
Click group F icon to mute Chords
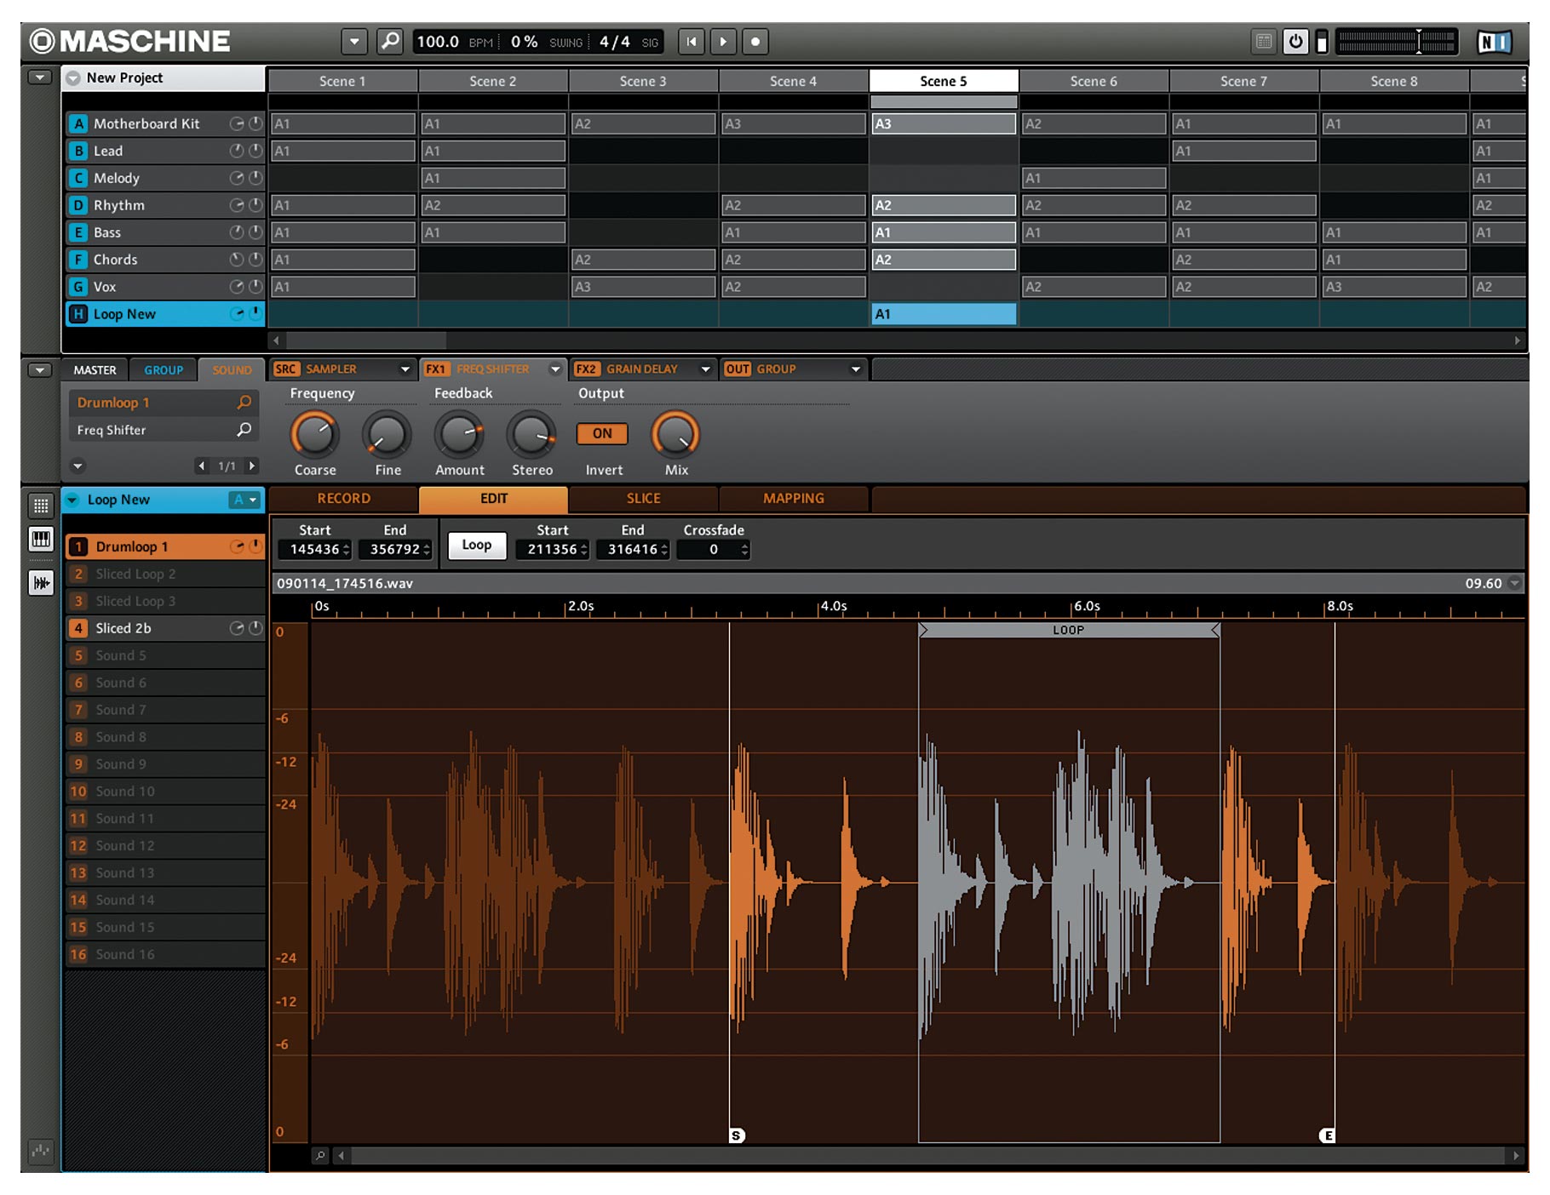pyautogui.click(x=78, y=260)
